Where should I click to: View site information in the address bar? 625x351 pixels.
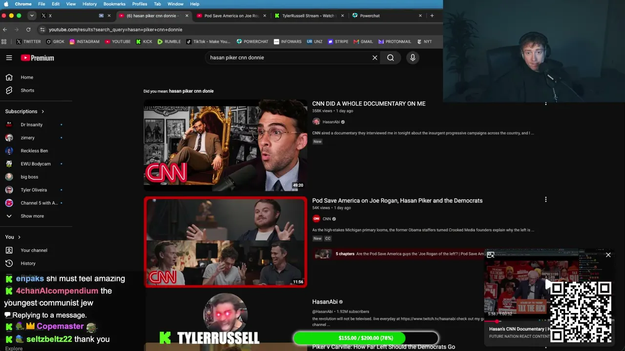click(42, 29)
